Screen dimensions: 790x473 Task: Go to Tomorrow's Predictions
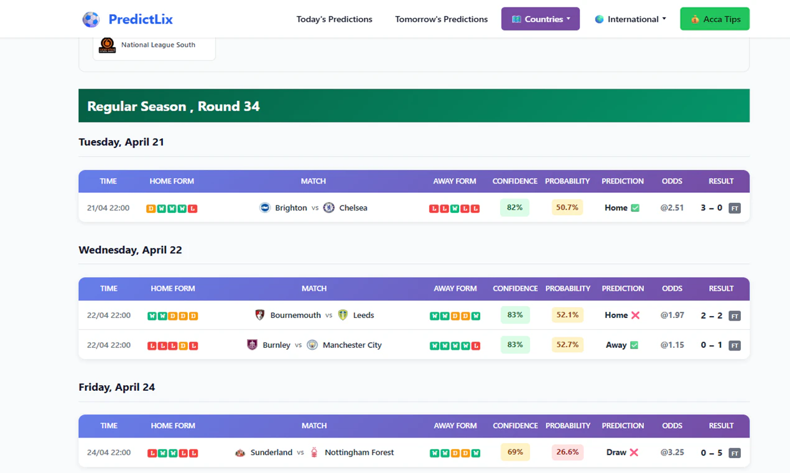tap(441, 19)
